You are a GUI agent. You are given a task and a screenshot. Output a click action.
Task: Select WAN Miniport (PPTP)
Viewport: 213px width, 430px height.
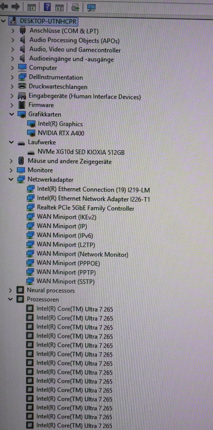pos(66,272)
